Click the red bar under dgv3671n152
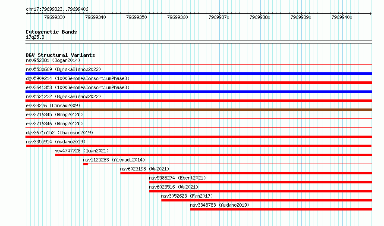Screen dimensions: 384x226 click(198, 137)
